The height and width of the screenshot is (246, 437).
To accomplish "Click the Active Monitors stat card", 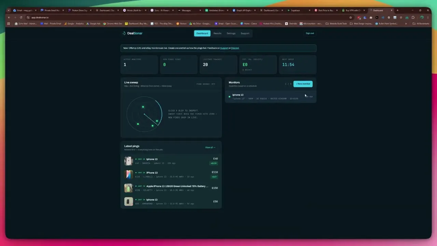I will [139, 65].
